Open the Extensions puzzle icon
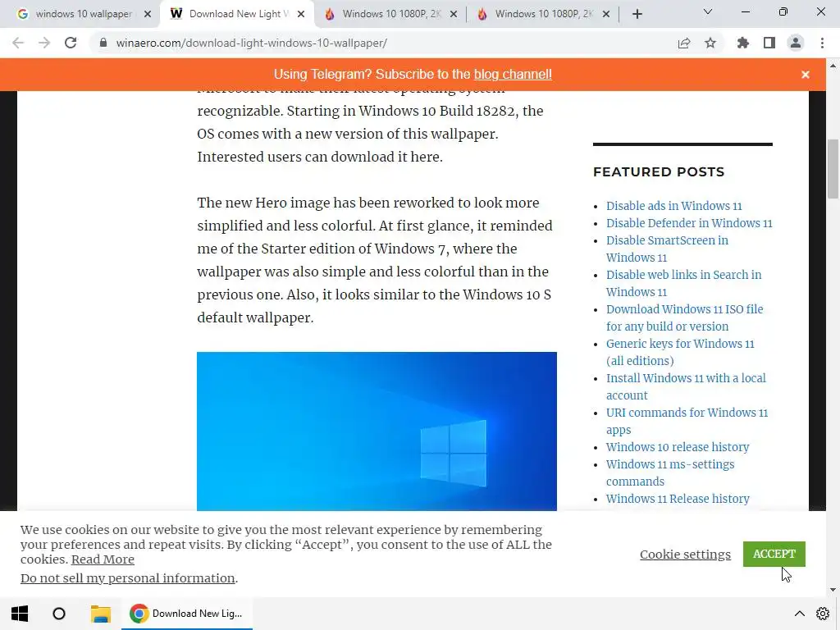Viewport: 840px width, 630px height. click(743, 43)
